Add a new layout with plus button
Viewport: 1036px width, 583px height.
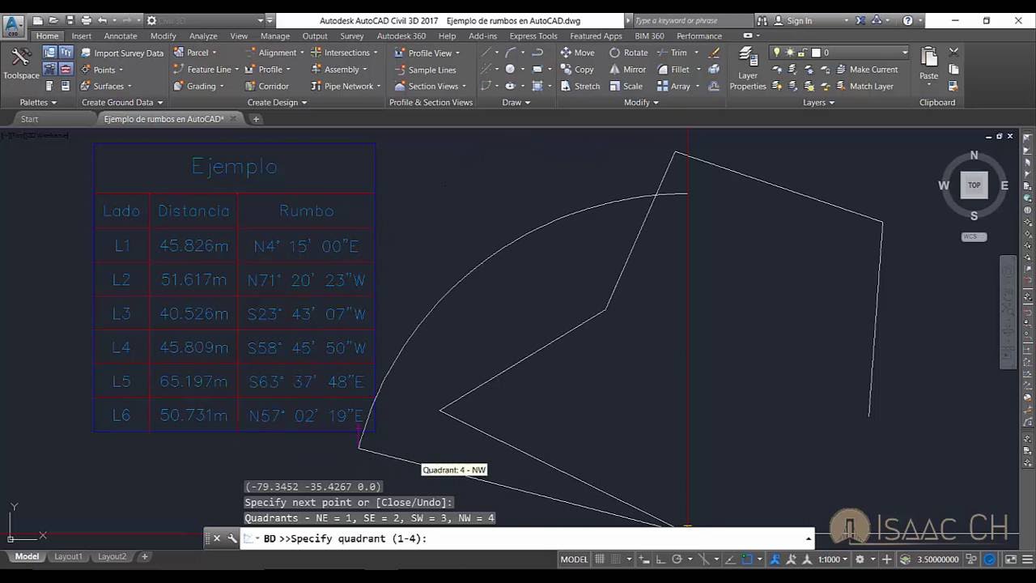[145, 556]
